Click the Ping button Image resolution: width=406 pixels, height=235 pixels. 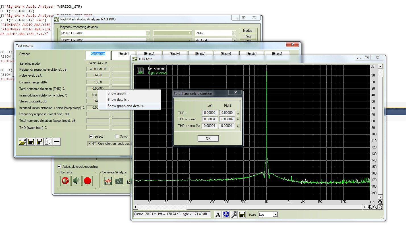pos(248,36)
